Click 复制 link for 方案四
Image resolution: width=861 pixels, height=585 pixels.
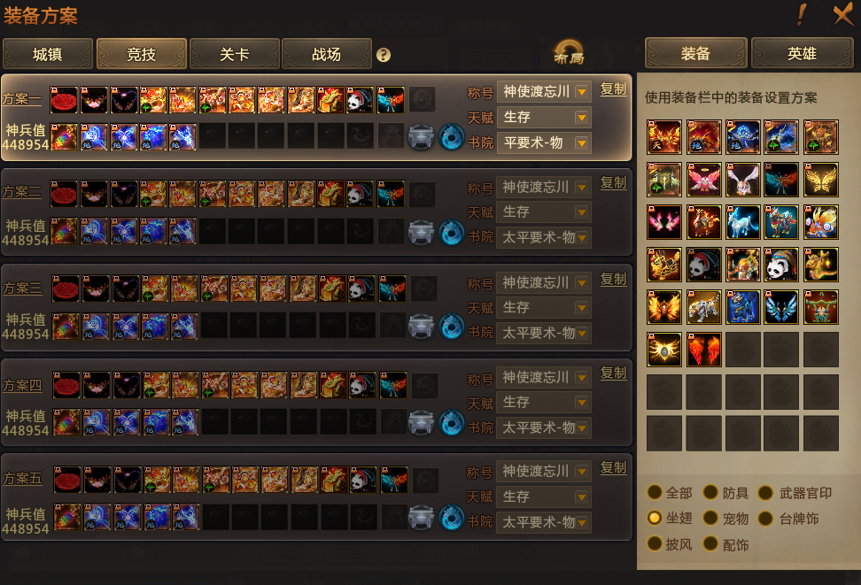pyautogui.click(x=613, y=373)
